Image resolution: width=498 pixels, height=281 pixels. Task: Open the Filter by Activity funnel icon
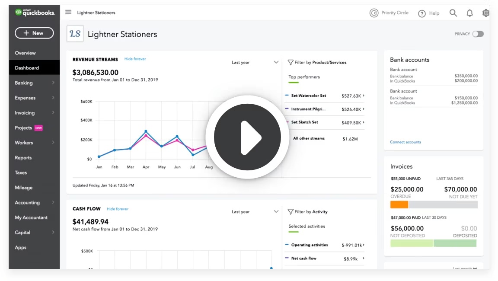tap(290, 211)
